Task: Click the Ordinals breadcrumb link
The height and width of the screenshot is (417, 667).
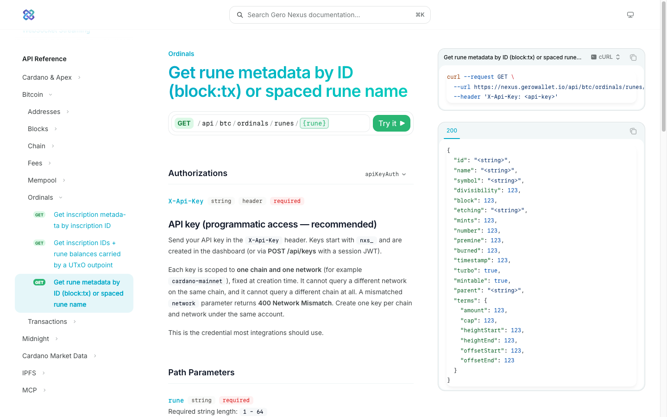Action: [x=181, y=54]
